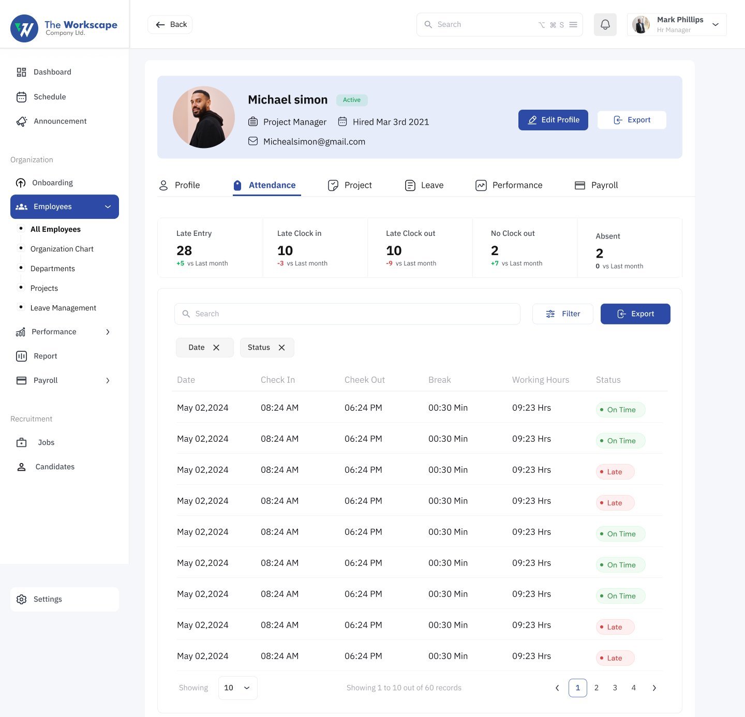Click the Schedule calendar icon
This screenshot has height=717, width=745.
point(21,97)
